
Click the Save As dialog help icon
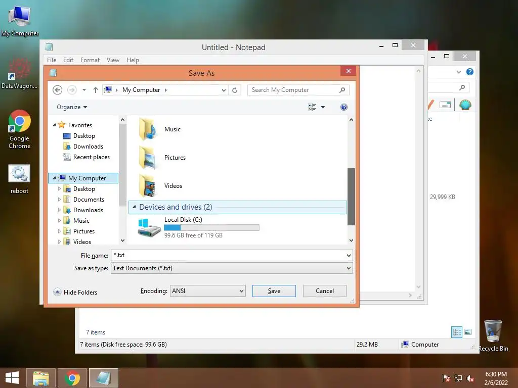[x=343, y=107]
